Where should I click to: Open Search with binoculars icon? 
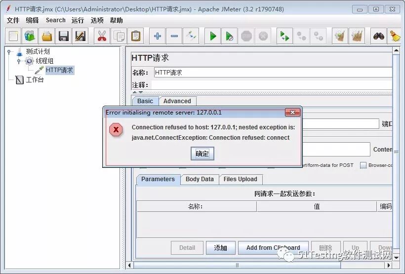point(378,36)
